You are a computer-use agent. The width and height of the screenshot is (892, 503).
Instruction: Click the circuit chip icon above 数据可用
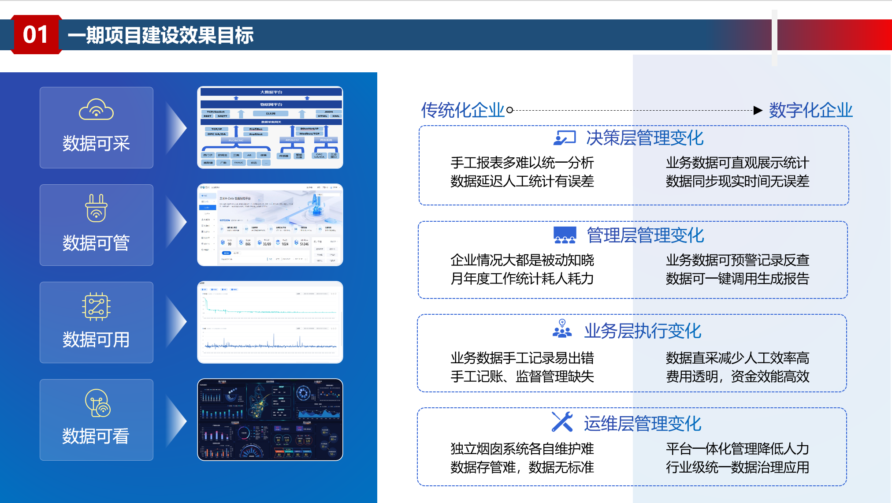(96, 306)
